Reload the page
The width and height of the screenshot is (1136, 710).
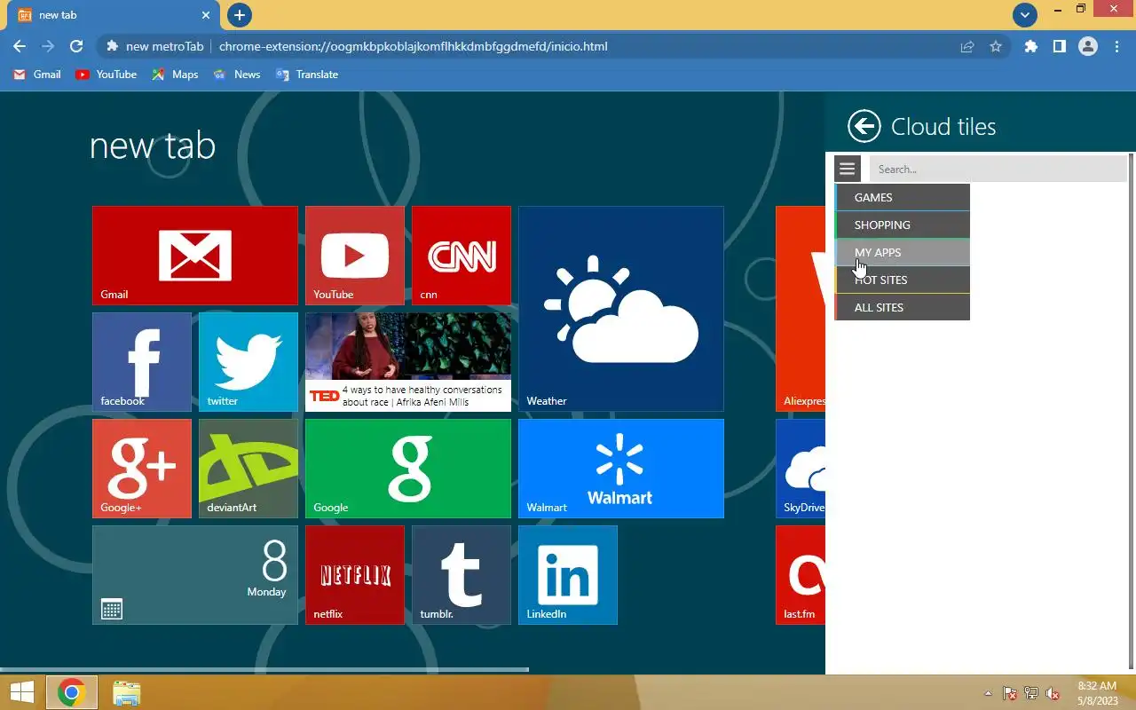[76, 46]
